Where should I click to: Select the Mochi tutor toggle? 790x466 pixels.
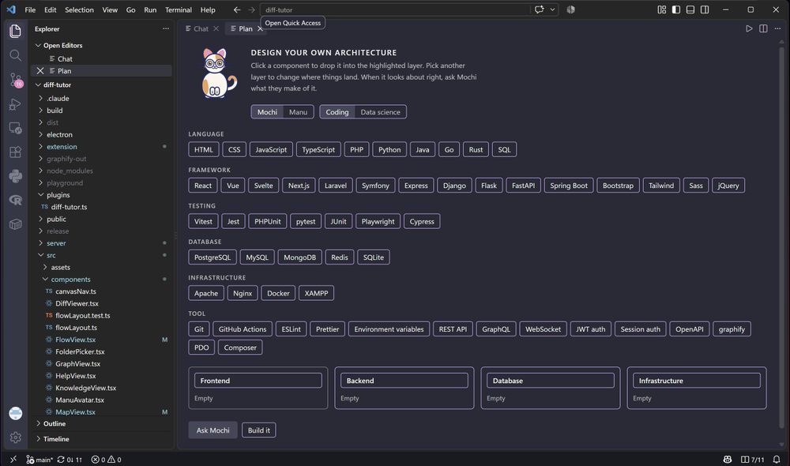pyautogui.click(x=267, y=112)
